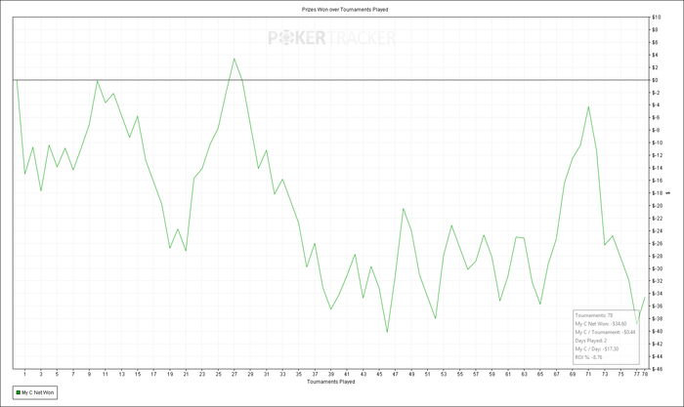Click the peak data point at tournament 27
Viewport: 684px width, 407px height.
[235, 59]
